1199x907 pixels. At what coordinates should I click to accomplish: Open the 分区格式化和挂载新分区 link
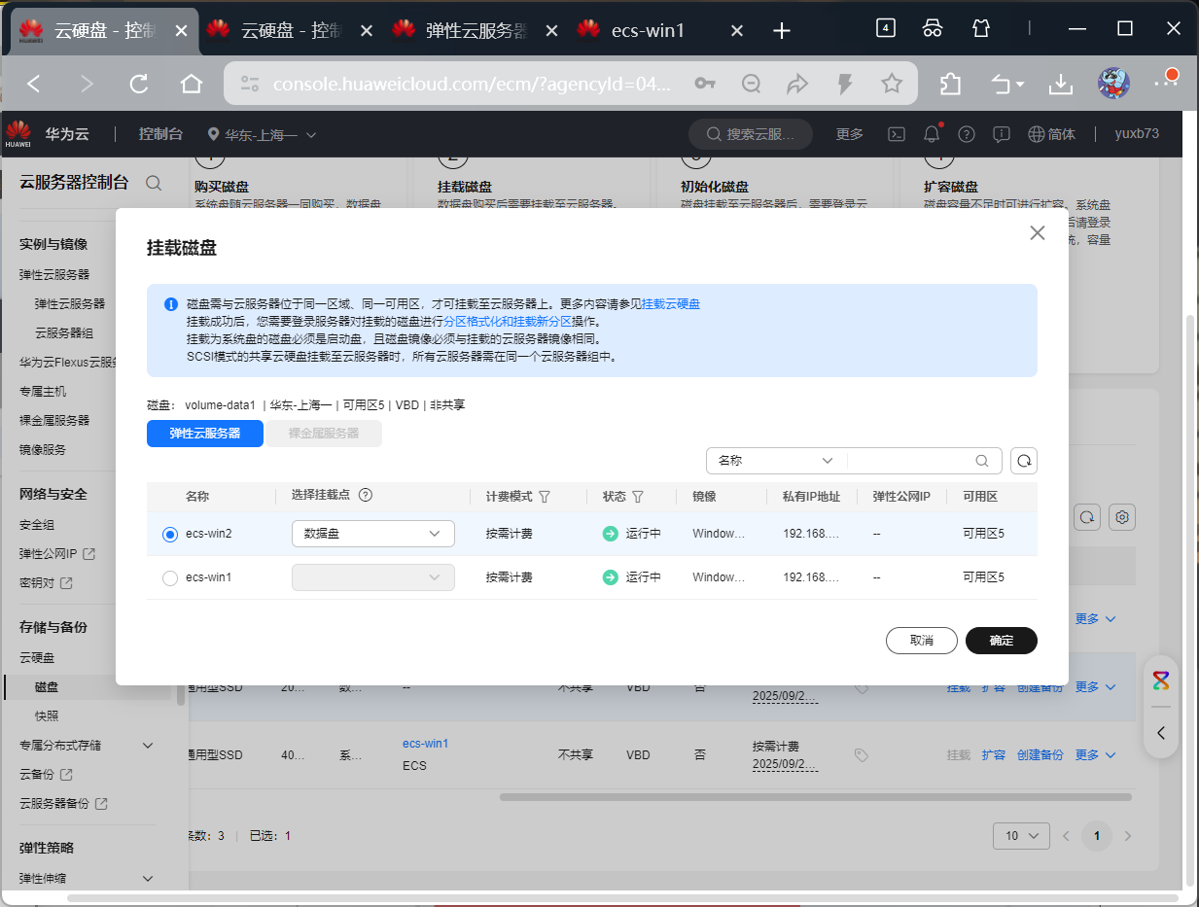(x=508, y=321)
